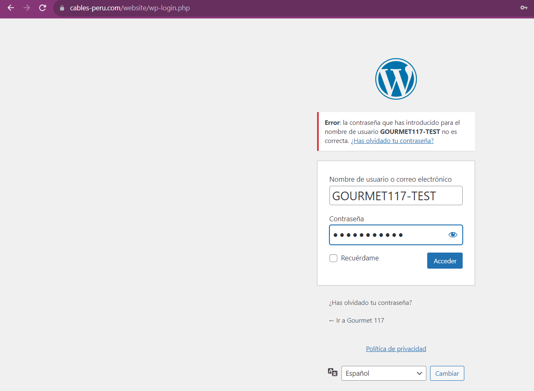Focus the Contraseña password field
Viewport: 534px width, 391px height.
pos(396,235)
